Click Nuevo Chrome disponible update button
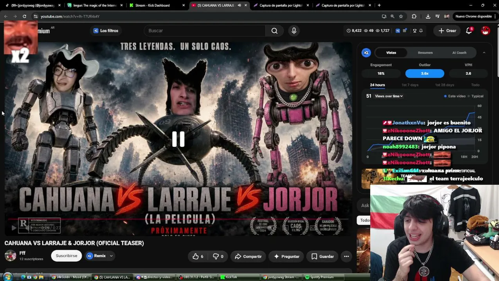The image size is (499, 281). (473, 16)
